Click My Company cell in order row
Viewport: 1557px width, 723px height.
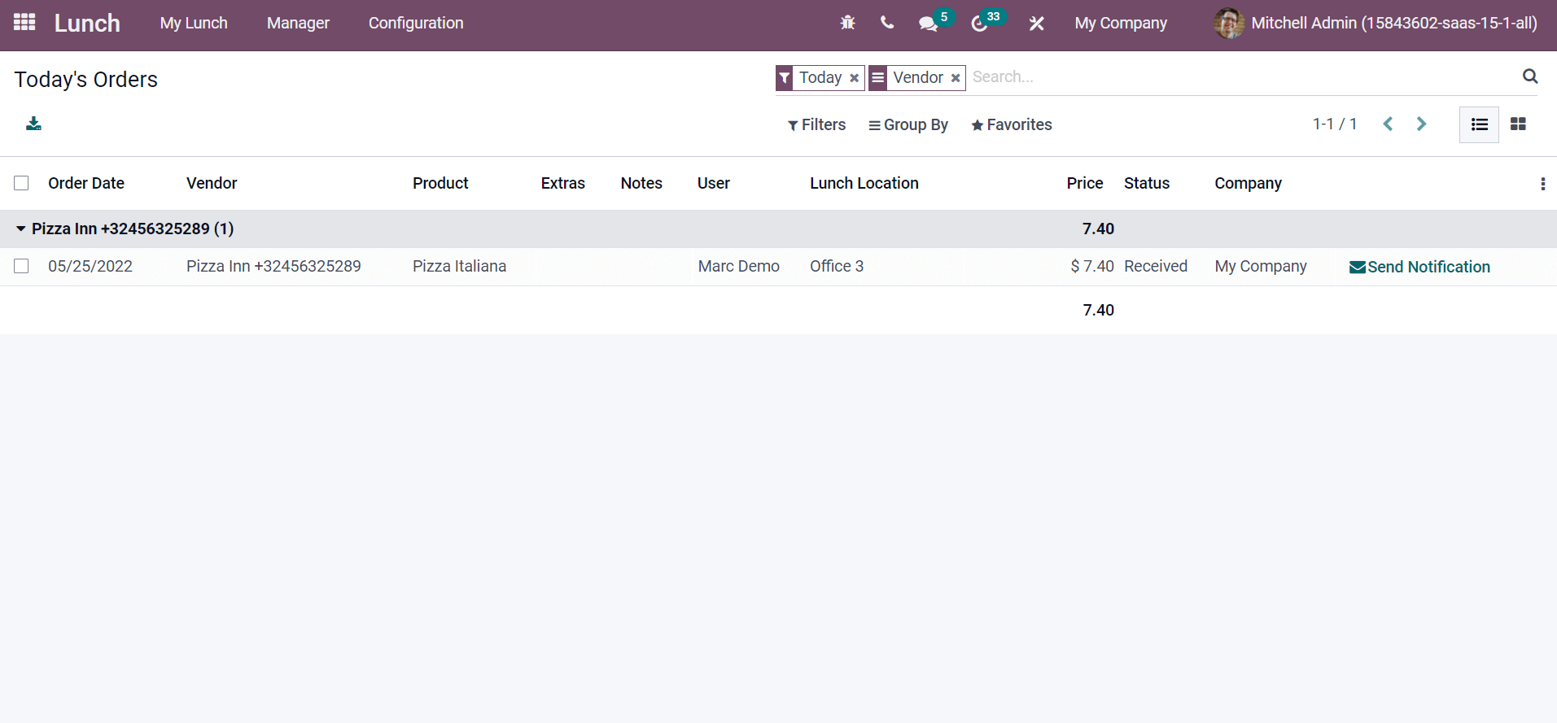pos(1261,266)
